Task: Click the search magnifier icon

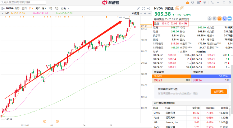Action: click(x=2, y=2)
